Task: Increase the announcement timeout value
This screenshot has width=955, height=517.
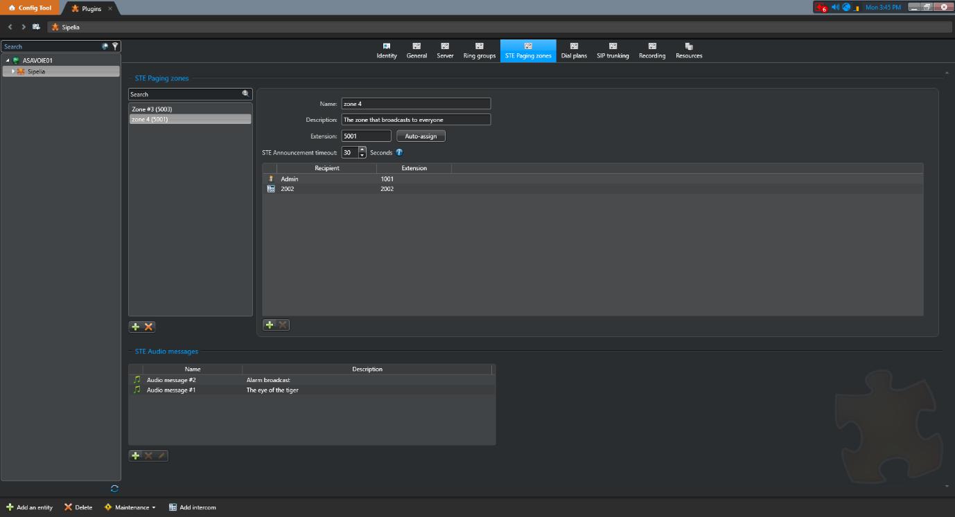Action: (x=362, y=149)
